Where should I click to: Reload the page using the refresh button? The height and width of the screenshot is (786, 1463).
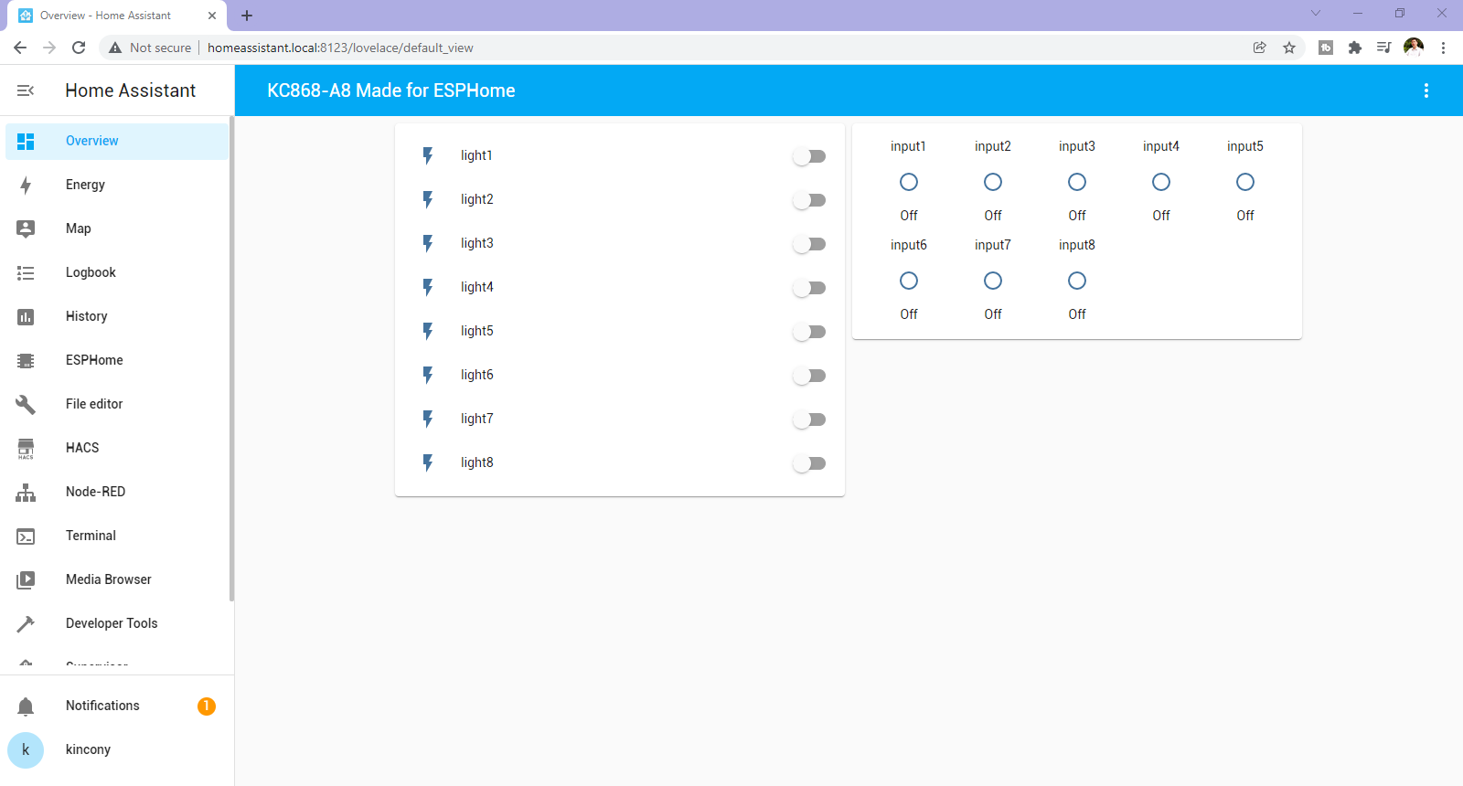pyautogui.click(x=79, y=48)
